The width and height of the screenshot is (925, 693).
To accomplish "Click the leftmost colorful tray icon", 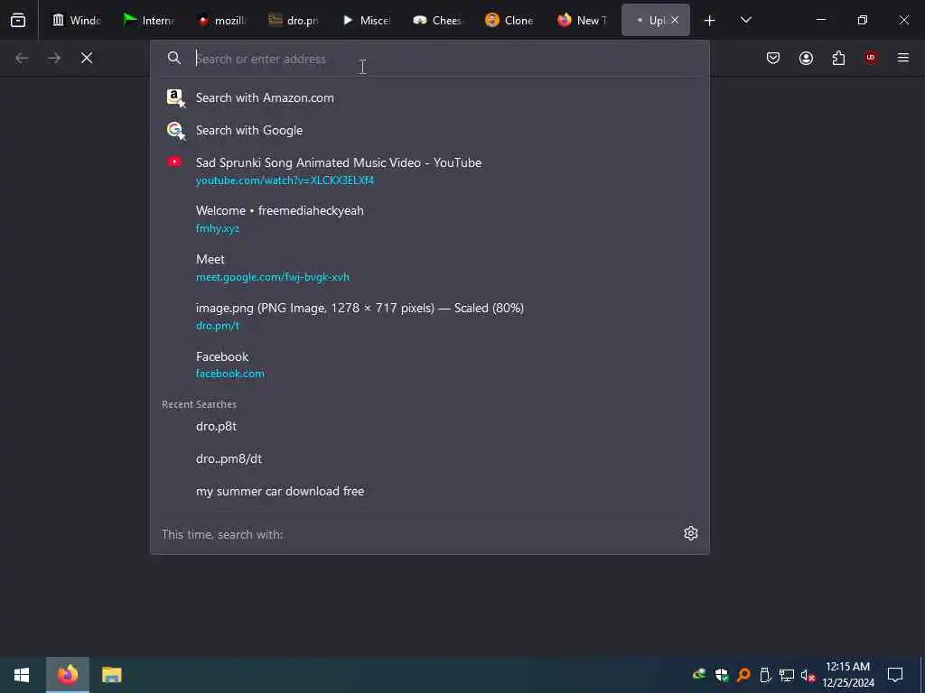I will point(699,674).
